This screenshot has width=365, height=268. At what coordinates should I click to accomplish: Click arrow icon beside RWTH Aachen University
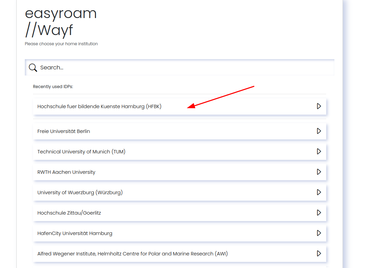click(x=319, y=172)
